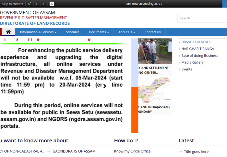Viewport: 227px width, 157px height.
Task: Expand the Information & Services dropdown
Action: (x=38, y=32)
